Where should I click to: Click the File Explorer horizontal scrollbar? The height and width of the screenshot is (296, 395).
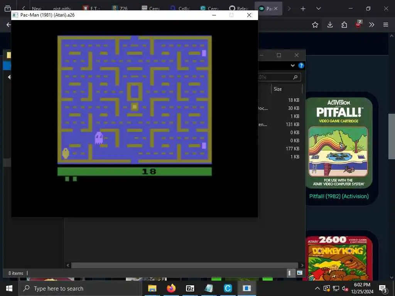[185, 265]
